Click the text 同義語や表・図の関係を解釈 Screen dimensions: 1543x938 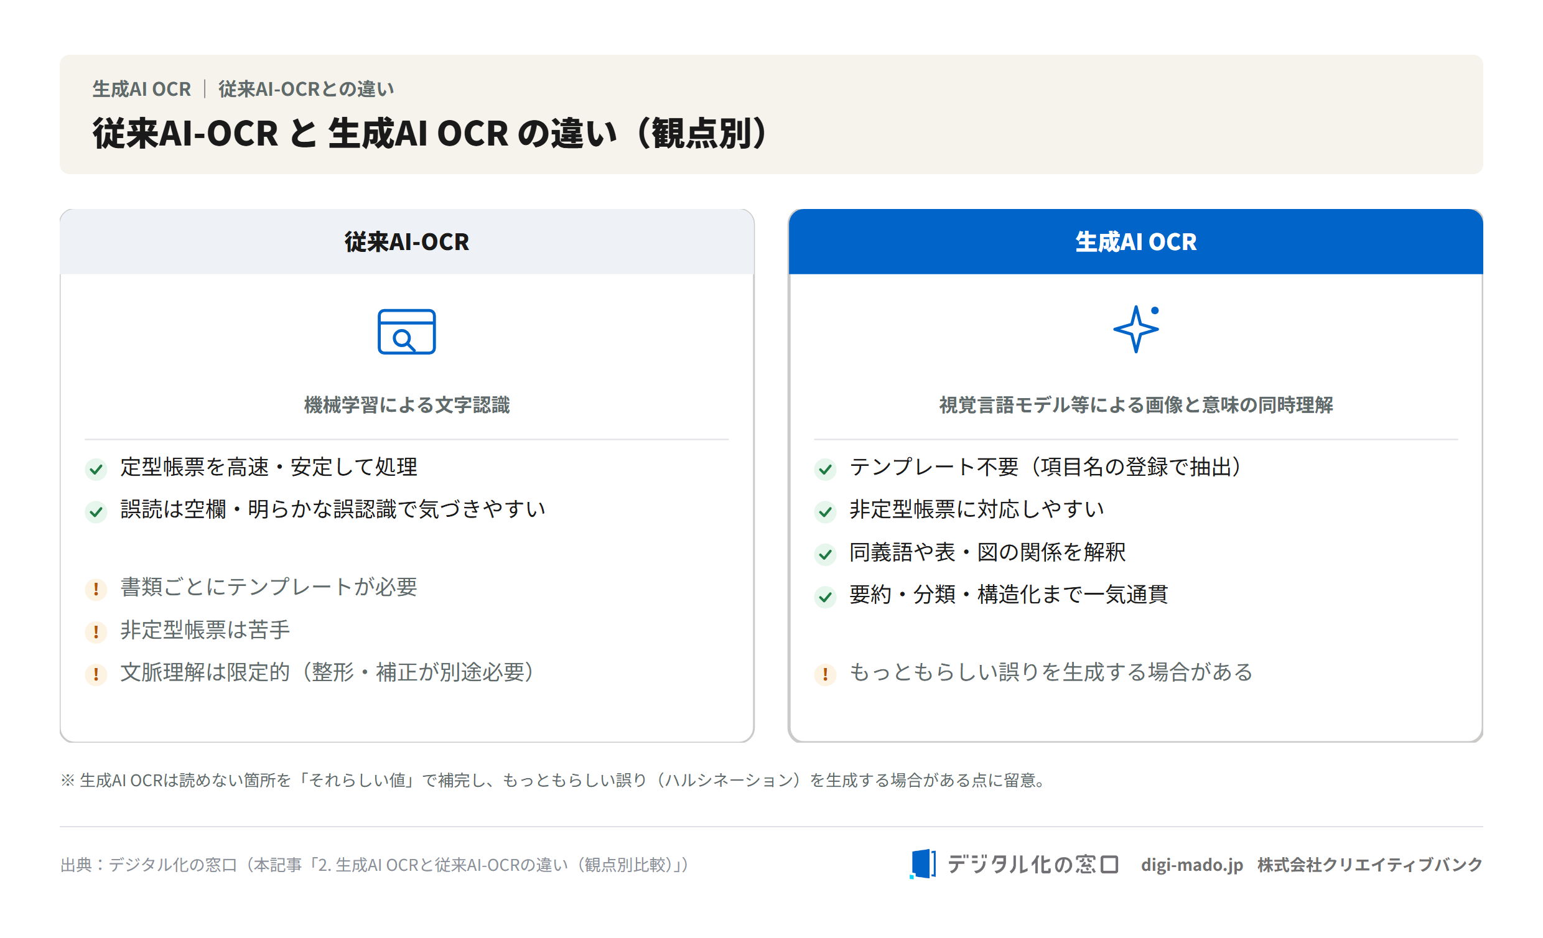click(987, 552)
